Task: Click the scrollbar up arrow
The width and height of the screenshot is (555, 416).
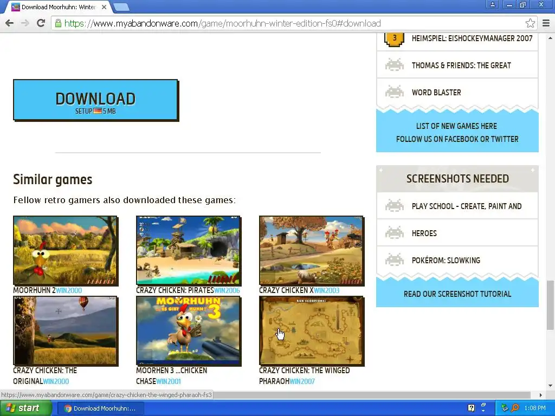Action: pyautogui.click(x=551, y=37)
